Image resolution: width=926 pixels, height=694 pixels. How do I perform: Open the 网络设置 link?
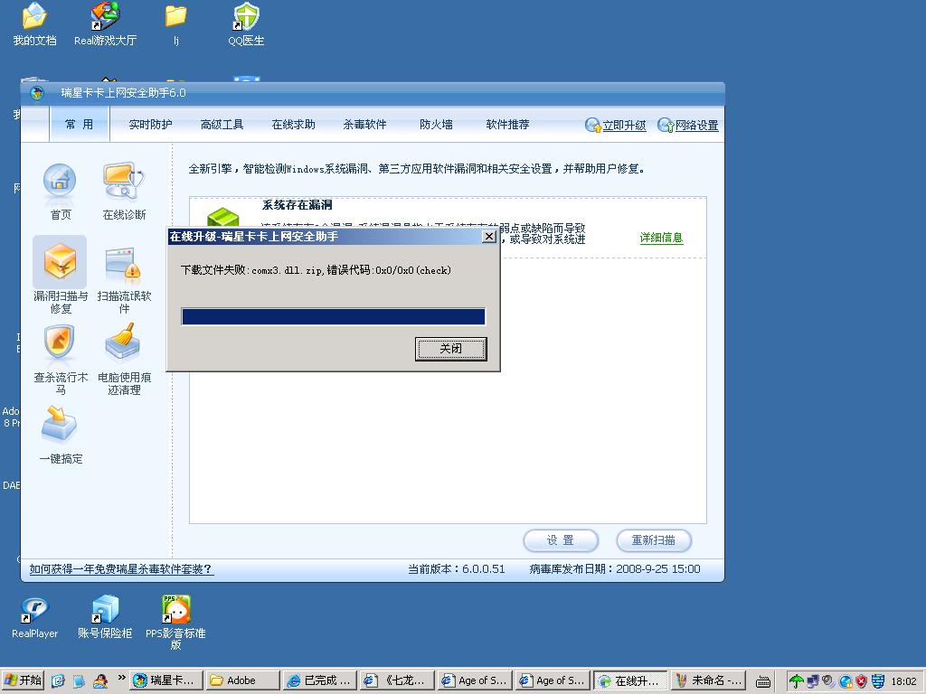pos(688,125)
